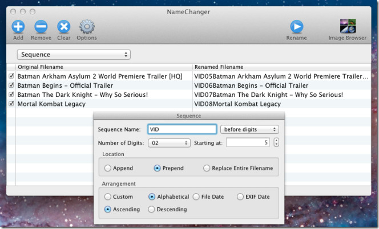Uncheck Batman Arkham Asylum 2 trailer file
This screenshot has width=379, height=229.
[x=11, y=76]
